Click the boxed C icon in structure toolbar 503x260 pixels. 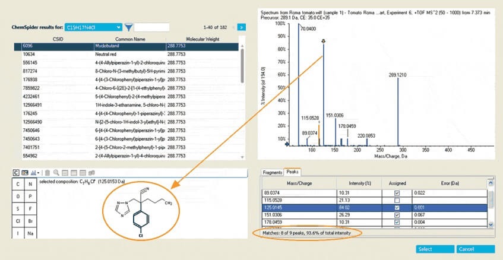[17, 172]
